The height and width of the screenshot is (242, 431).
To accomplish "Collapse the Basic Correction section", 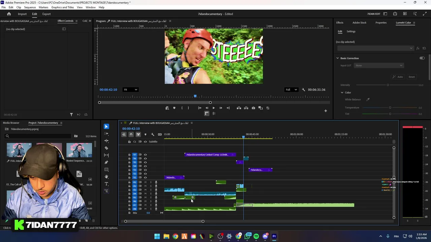I will click(337, 58).
